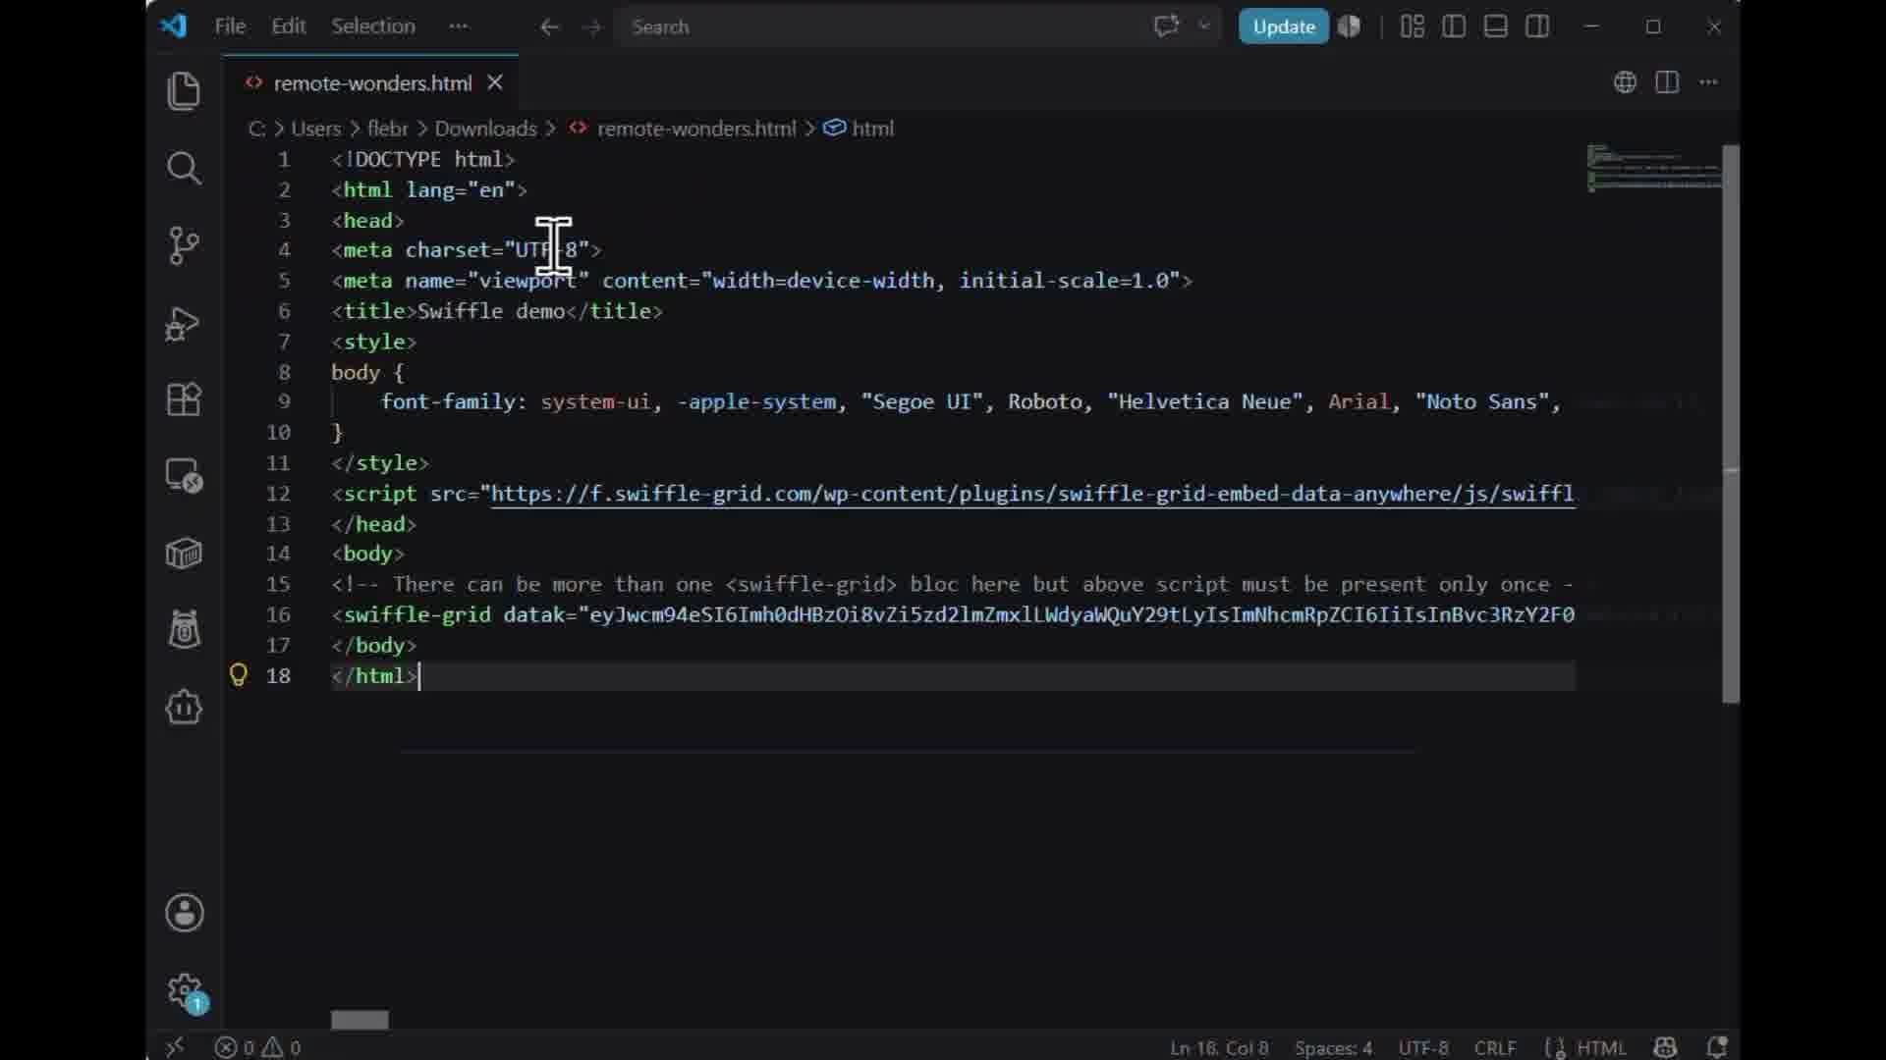Click the VS Code logo icon
The image size is (1886, 1060).
click(x=173, y=26)
